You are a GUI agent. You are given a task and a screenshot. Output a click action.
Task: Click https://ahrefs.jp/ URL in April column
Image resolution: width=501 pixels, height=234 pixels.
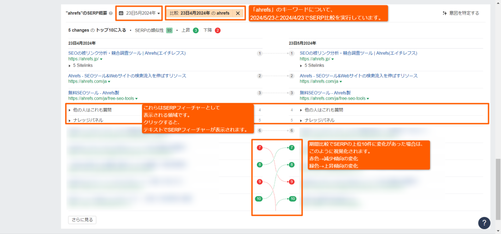[x=83, y=60]
